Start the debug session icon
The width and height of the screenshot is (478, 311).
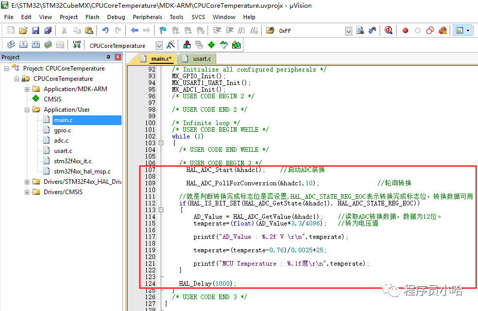coord(388,31)
